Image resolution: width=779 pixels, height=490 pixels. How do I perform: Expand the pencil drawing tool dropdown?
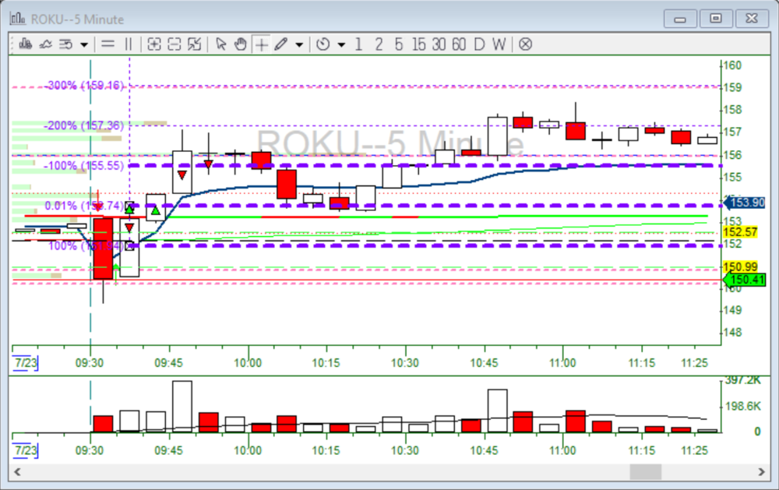coord(299,44)
